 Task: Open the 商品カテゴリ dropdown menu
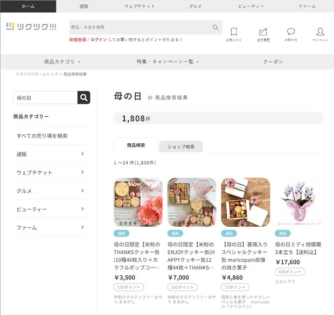click(x=62, y=62)
